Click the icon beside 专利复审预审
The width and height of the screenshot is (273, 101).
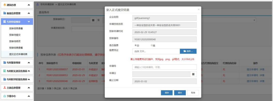click(x=5, y=62)
